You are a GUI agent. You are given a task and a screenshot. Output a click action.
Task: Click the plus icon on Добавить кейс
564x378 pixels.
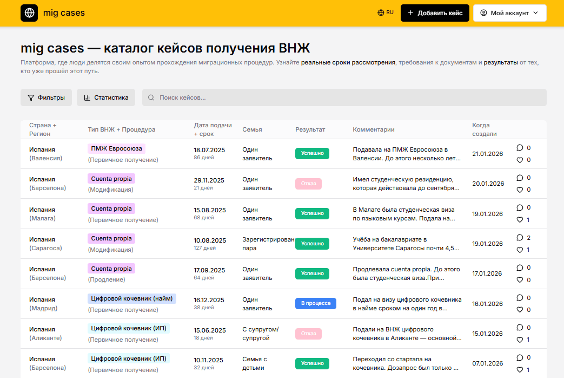(412, 12)
